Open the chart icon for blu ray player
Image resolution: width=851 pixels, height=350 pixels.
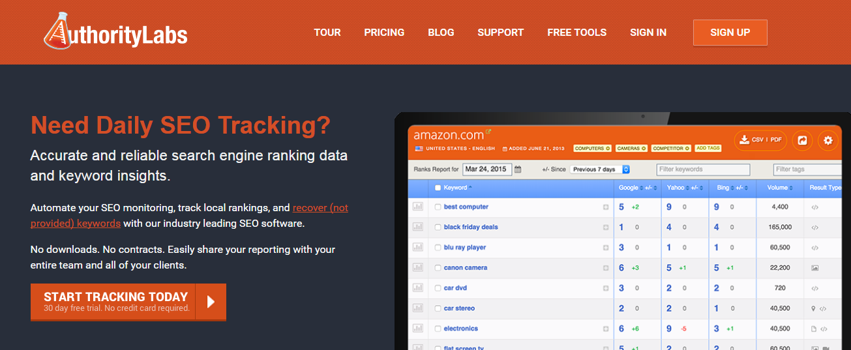[418, 247]
